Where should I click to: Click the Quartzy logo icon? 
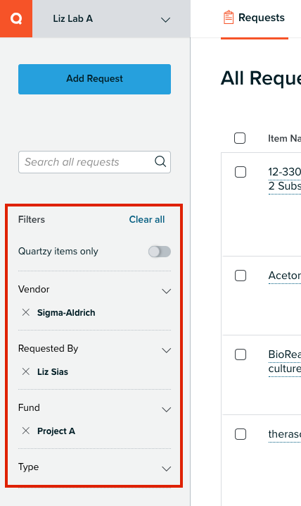(x=16, y=19)
